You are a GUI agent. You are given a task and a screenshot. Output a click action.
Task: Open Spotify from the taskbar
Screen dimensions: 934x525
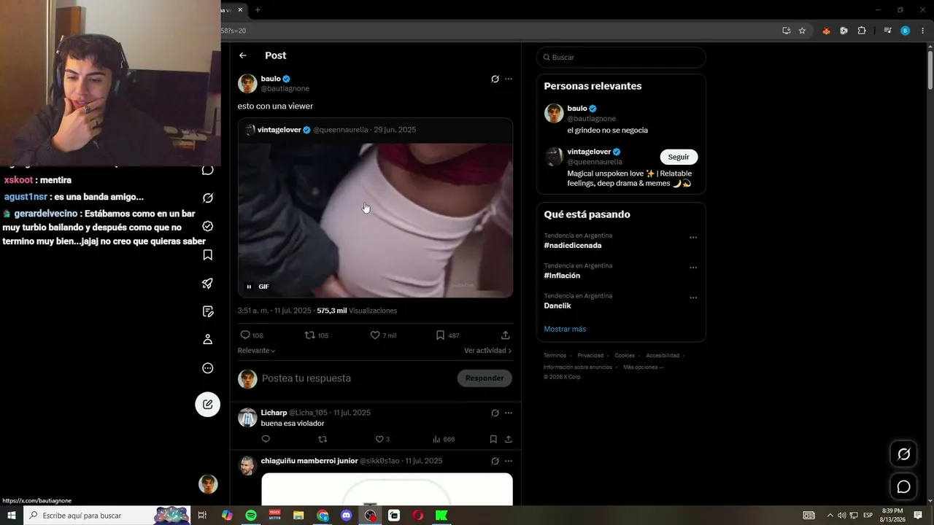point(251,516)
